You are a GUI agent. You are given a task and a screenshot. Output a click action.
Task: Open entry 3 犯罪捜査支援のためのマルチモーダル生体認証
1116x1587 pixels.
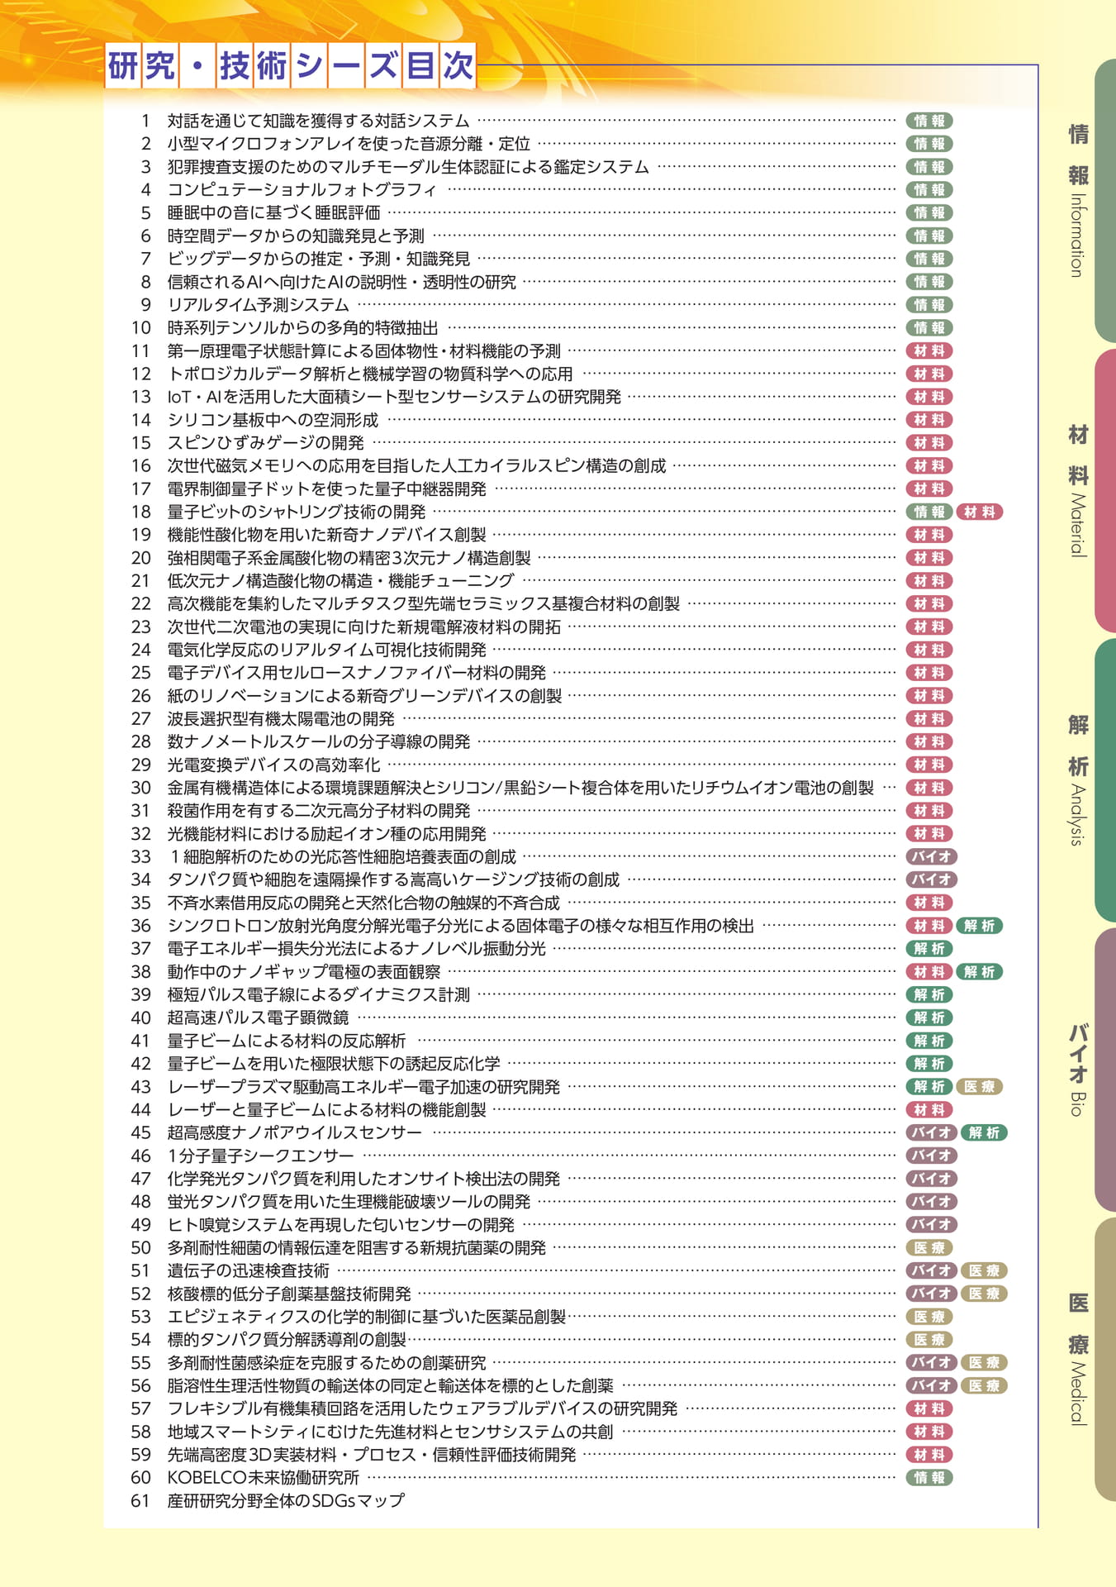tap(408, 167)
